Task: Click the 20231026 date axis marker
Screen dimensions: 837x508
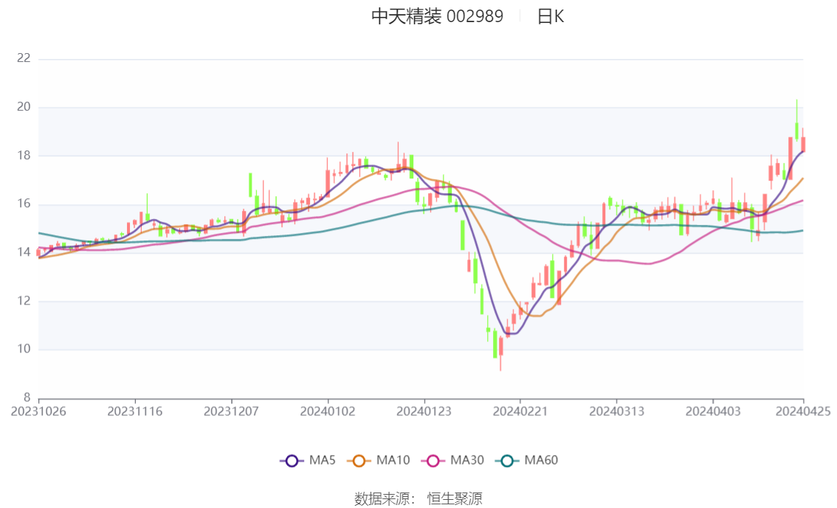Action: click(38, 411)
